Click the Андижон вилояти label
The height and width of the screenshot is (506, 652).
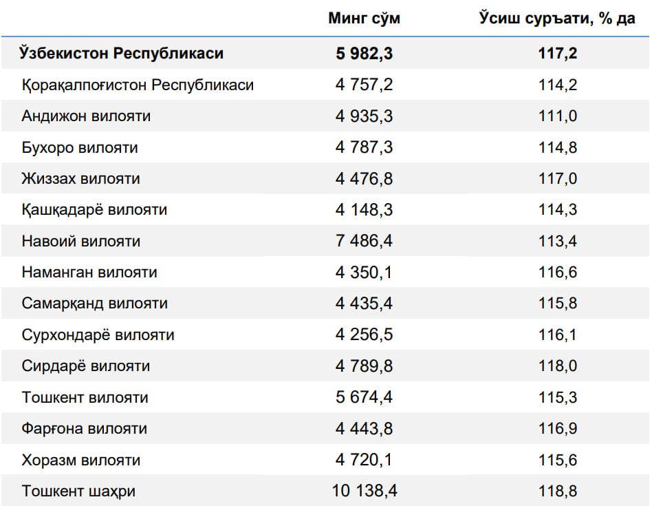coord(86,116)
